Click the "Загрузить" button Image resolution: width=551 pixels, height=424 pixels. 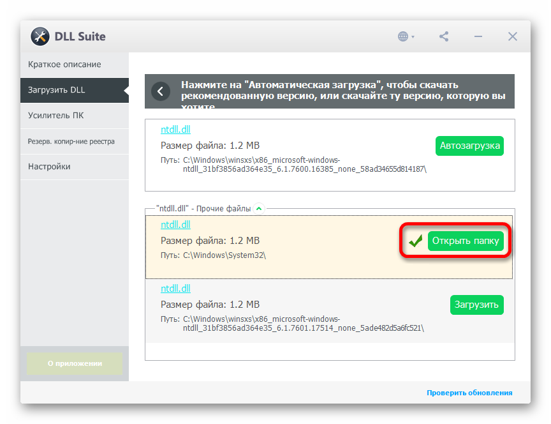476,305
